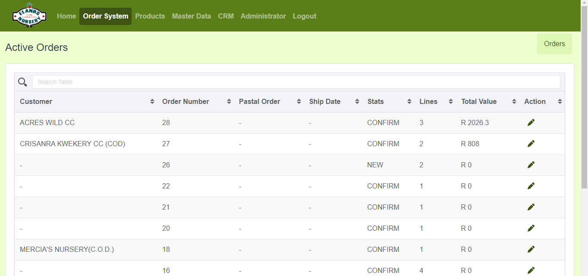This screenshot has width=588, height=276.
Task: Sort orders by Stats column
Action: pyautogui.click(x=409, y=102)
